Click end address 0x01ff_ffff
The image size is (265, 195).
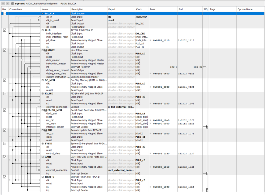coord(186,124)
